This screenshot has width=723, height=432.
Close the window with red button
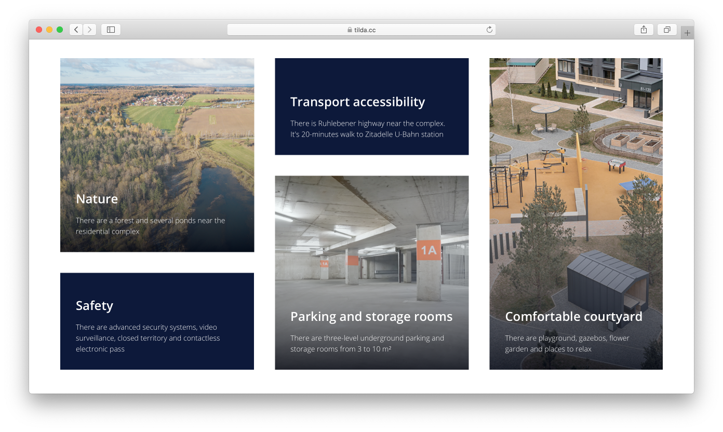(x=39, y=30)
